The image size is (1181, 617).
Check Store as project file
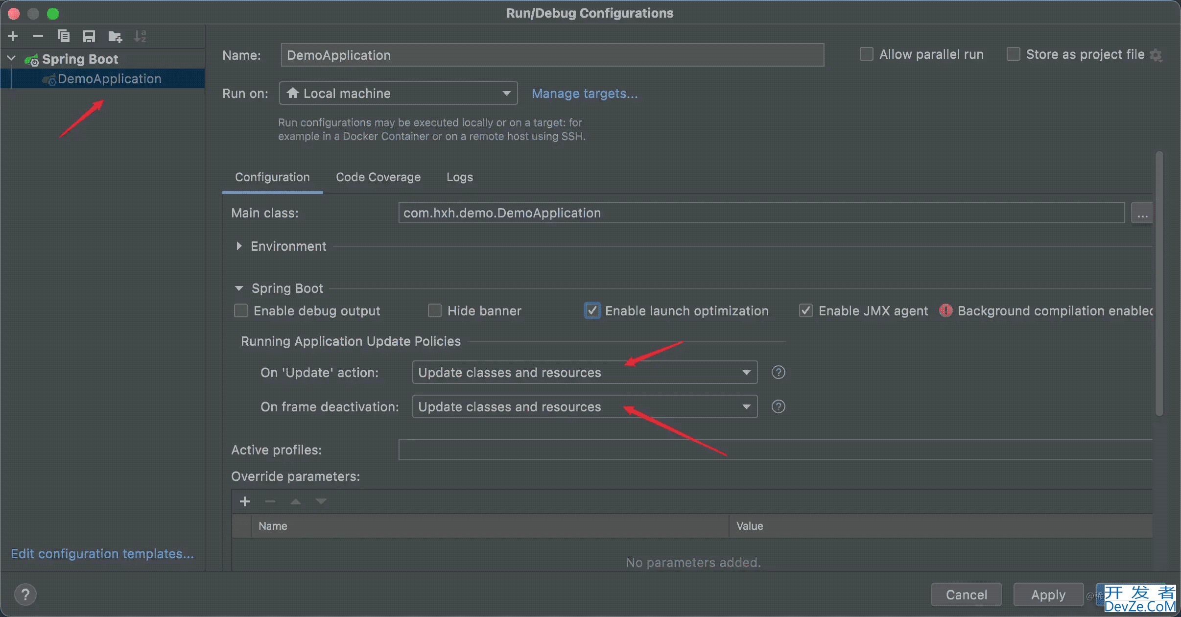coord(1014,54)
